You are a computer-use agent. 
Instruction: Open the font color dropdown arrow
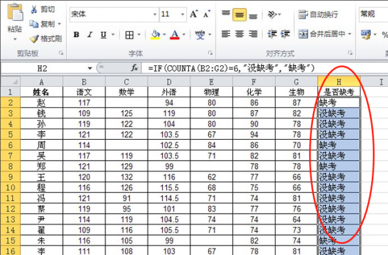pos(184,34)
